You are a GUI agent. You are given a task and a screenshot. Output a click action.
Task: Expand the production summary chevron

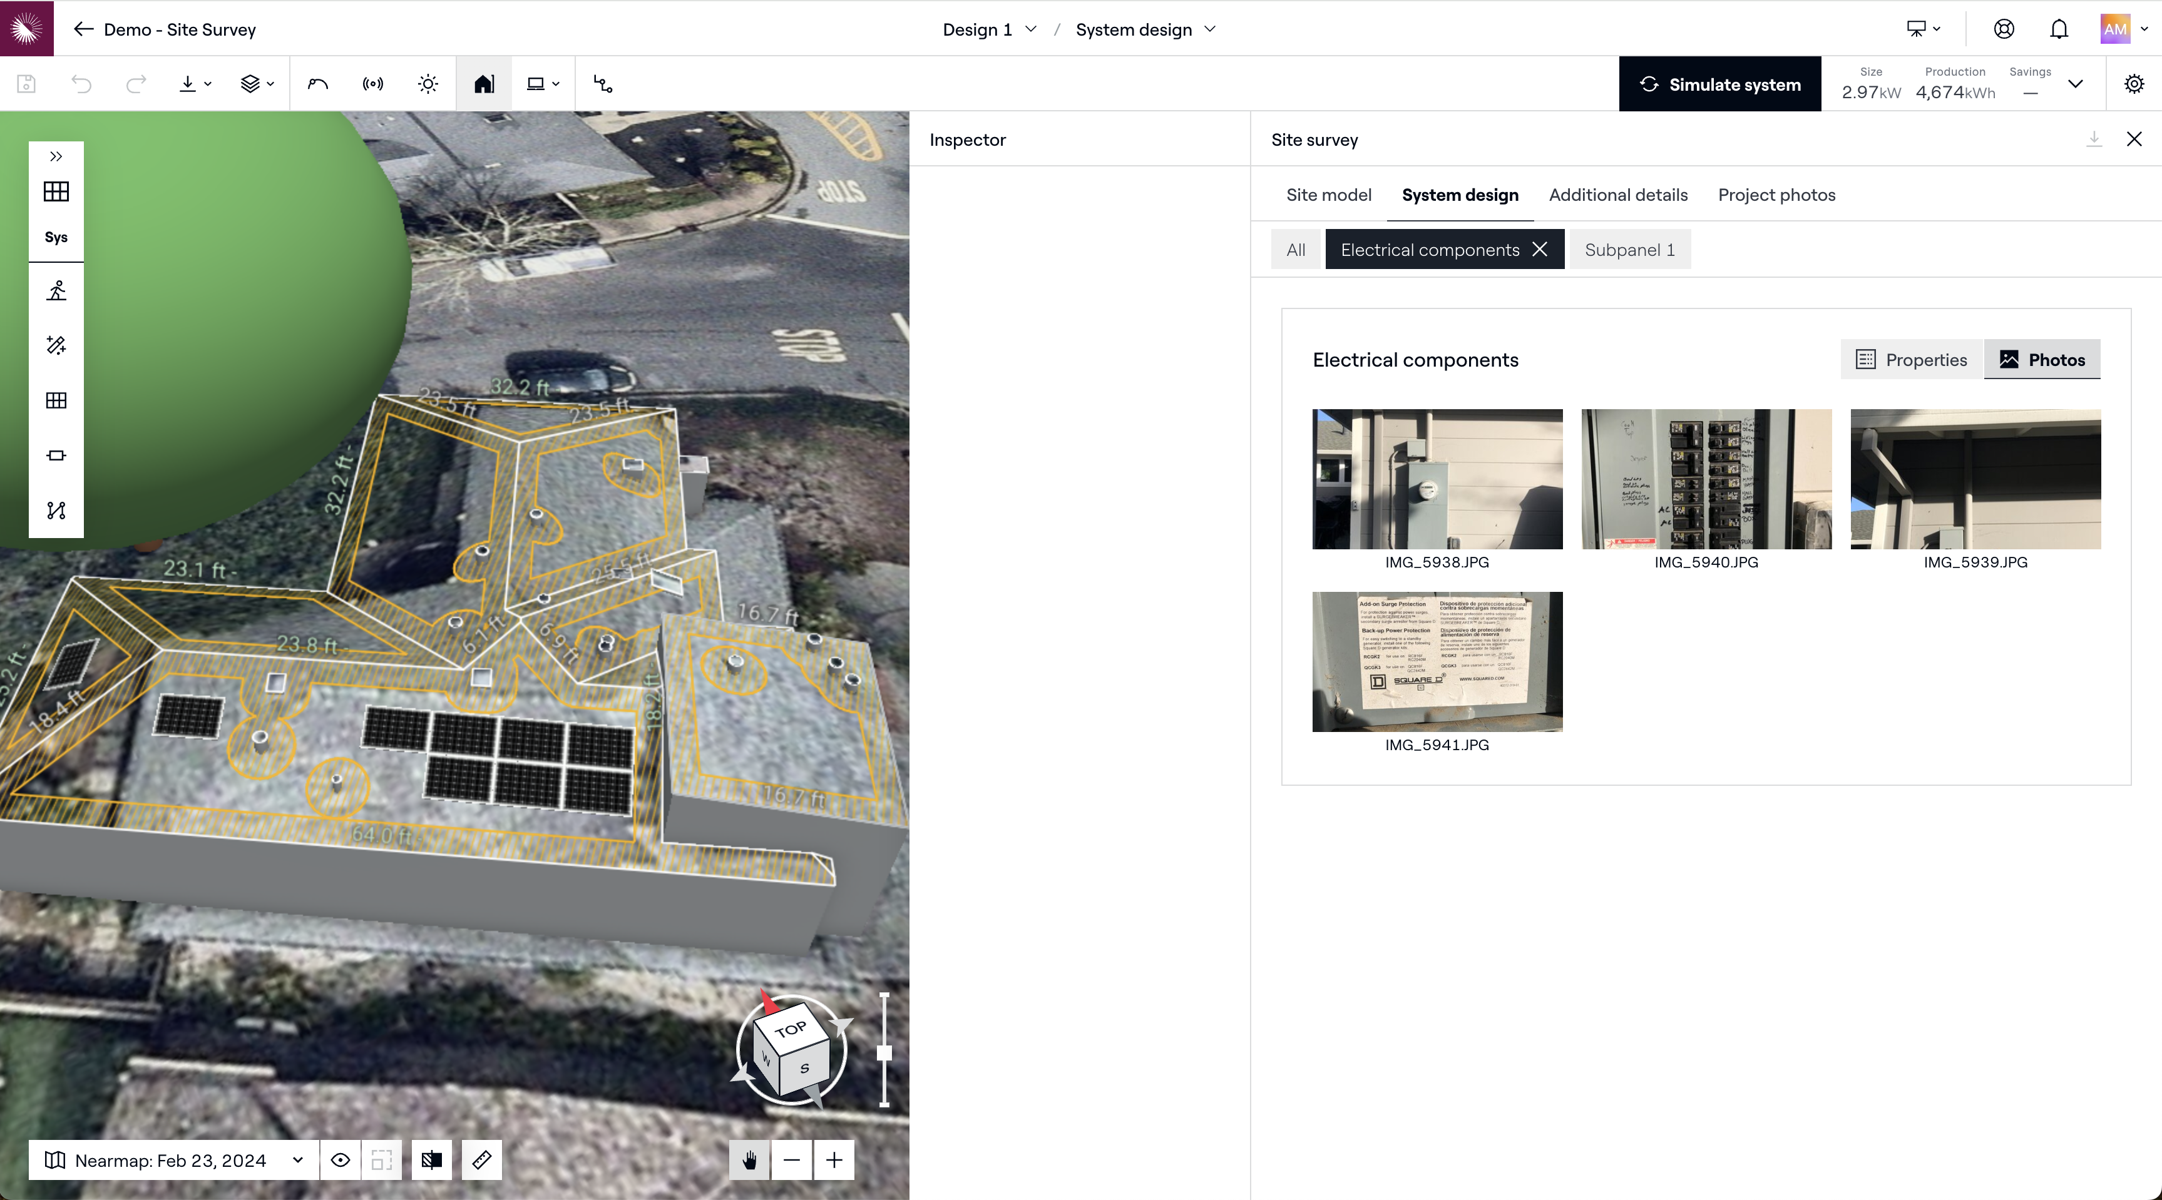(2076, 84)
